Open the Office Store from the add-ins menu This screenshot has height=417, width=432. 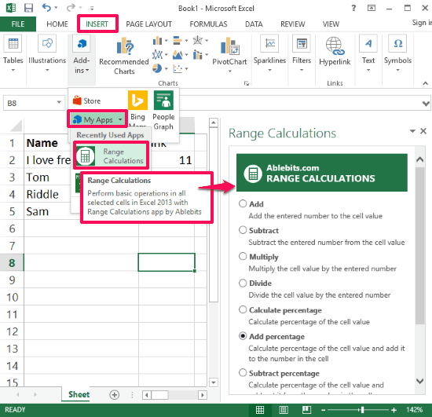pyautogui.click(x=86, y=101)
